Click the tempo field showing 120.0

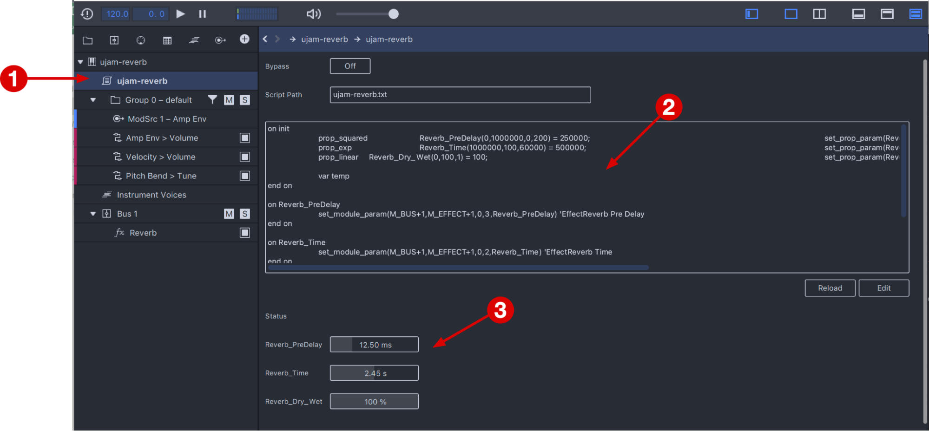[x=117, y=14]
